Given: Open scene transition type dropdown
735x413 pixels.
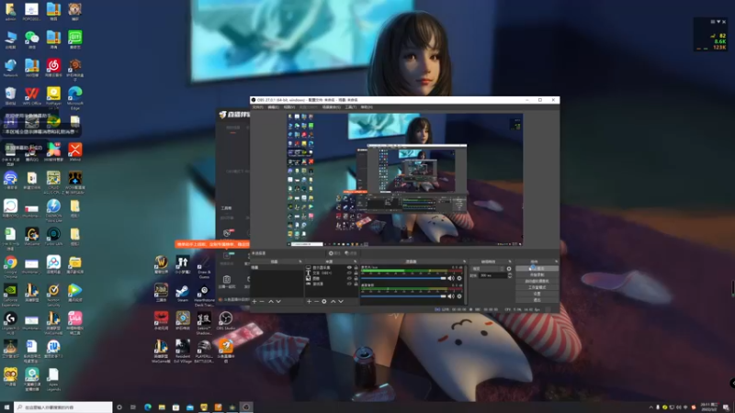Looking at the screenshot, I should point(487,269).
